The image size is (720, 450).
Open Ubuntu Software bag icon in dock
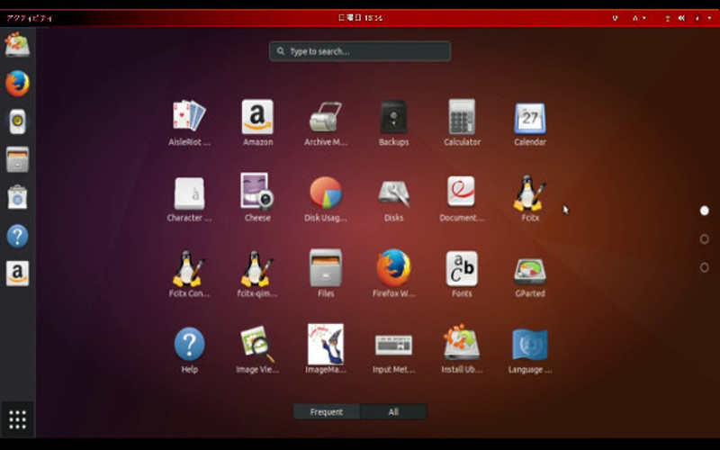pyautogui.click(x=17, y=197)
